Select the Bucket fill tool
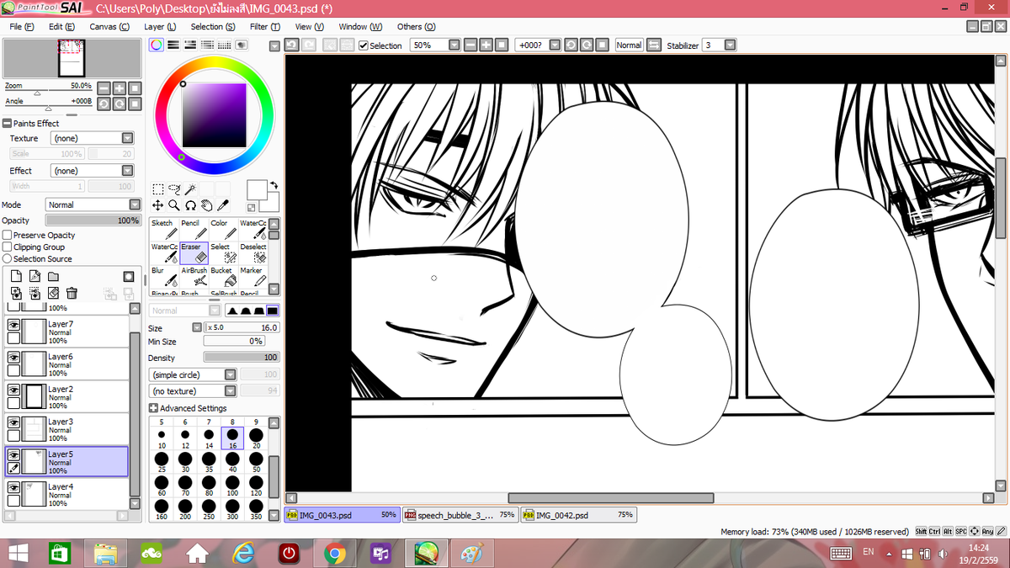 [x=223, y=277]
